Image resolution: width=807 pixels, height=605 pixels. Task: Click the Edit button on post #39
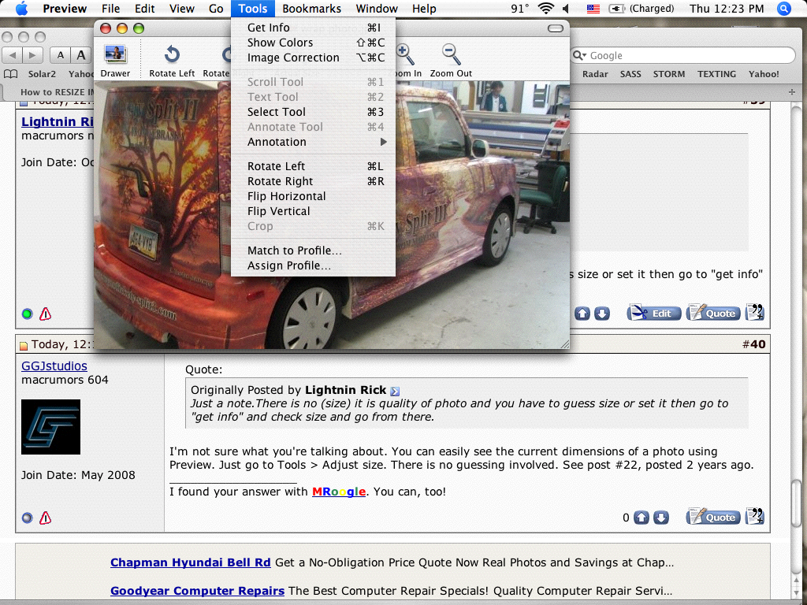(653, 313)
